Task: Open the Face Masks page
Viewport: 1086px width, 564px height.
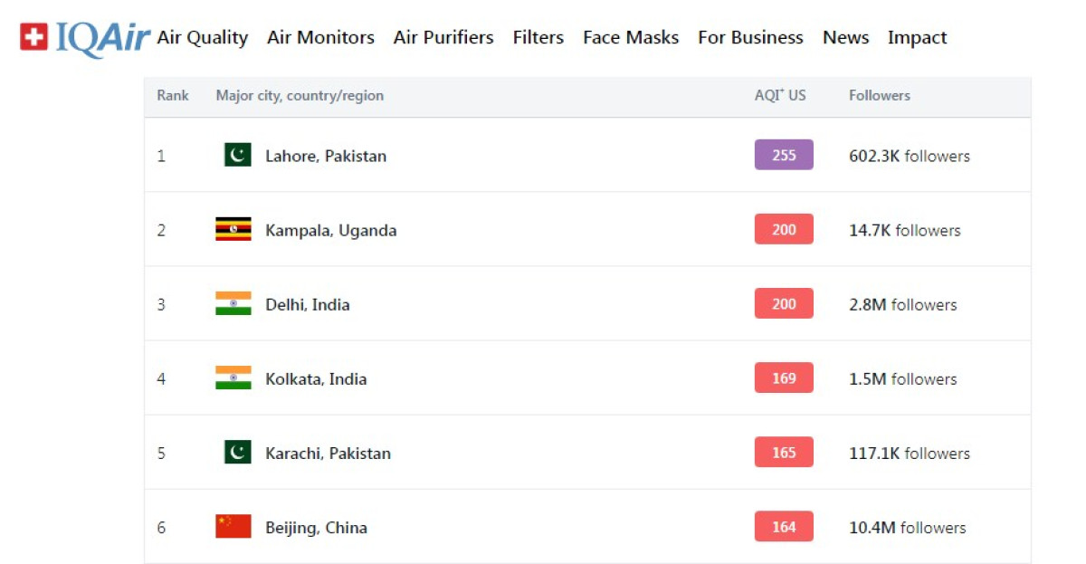Action: pyautogui.click(x=631, y=38)
